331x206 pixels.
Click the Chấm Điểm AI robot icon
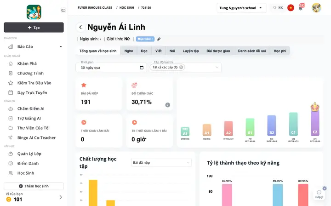point(11,109)
